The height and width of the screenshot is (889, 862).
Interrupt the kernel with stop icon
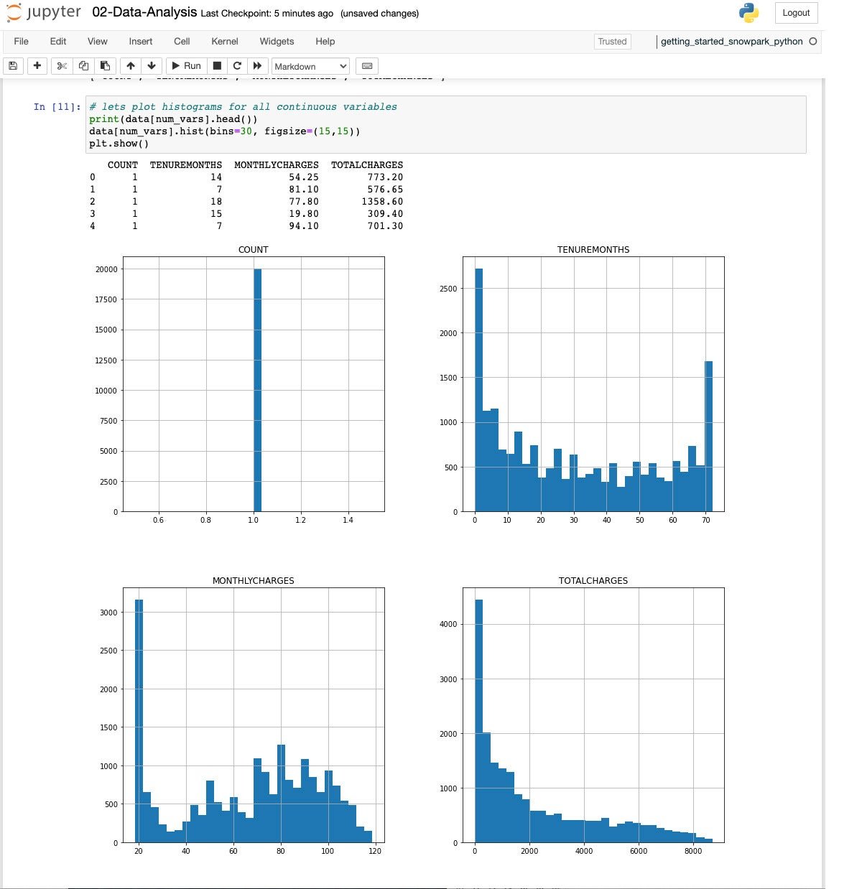point(217,66)
